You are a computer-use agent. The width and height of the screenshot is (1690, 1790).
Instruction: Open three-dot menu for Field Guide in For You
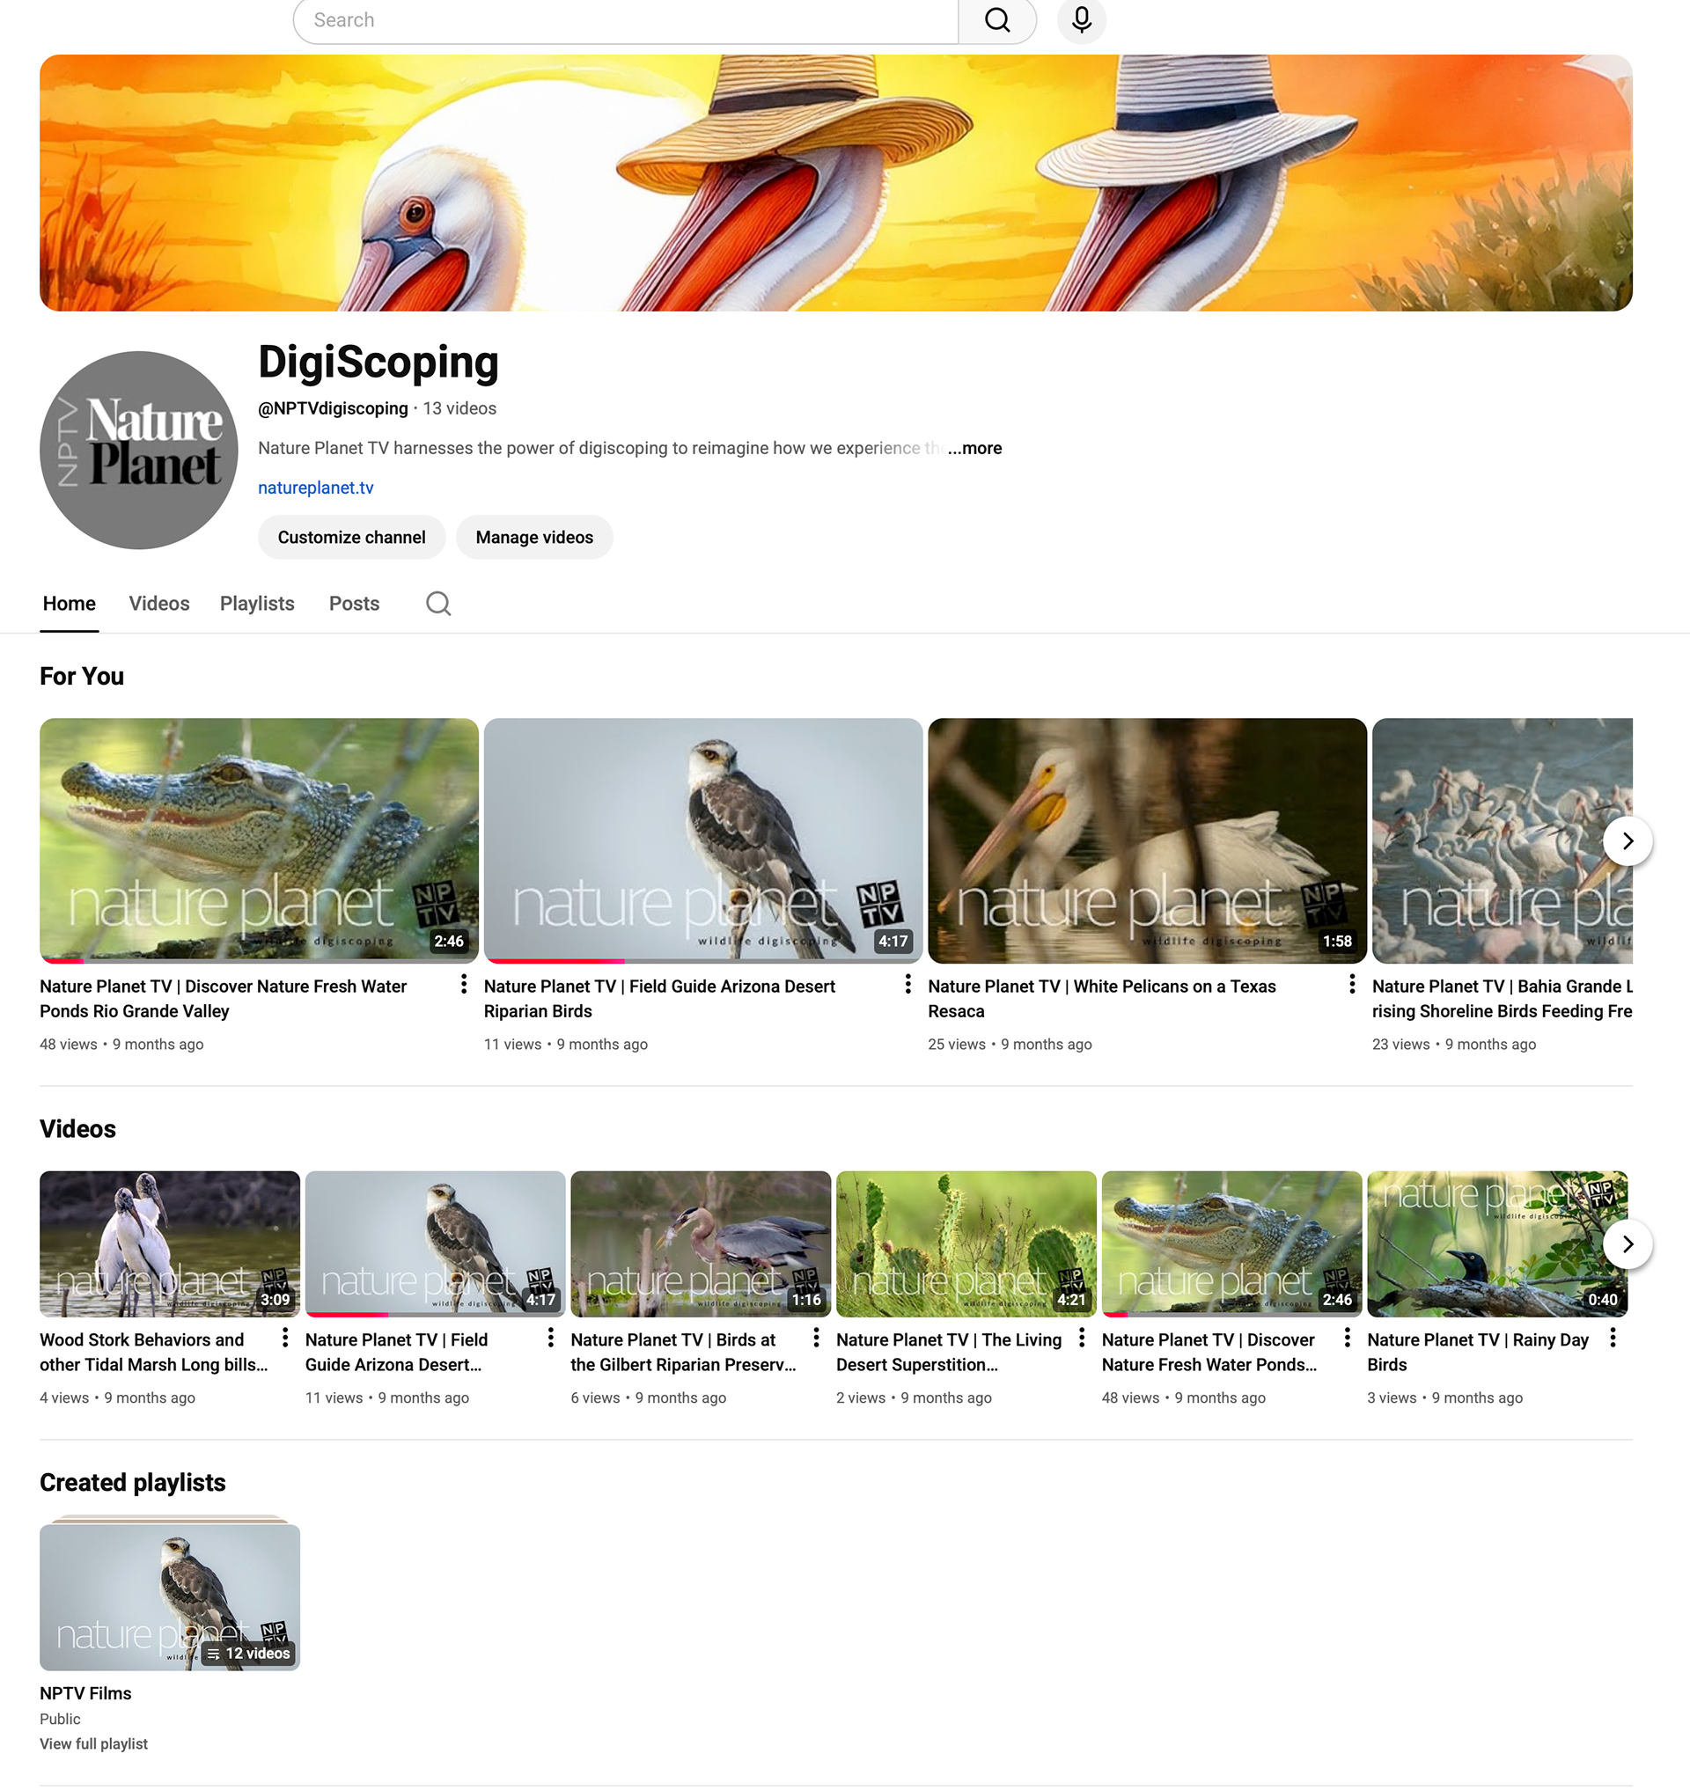[x=907, y=985]
